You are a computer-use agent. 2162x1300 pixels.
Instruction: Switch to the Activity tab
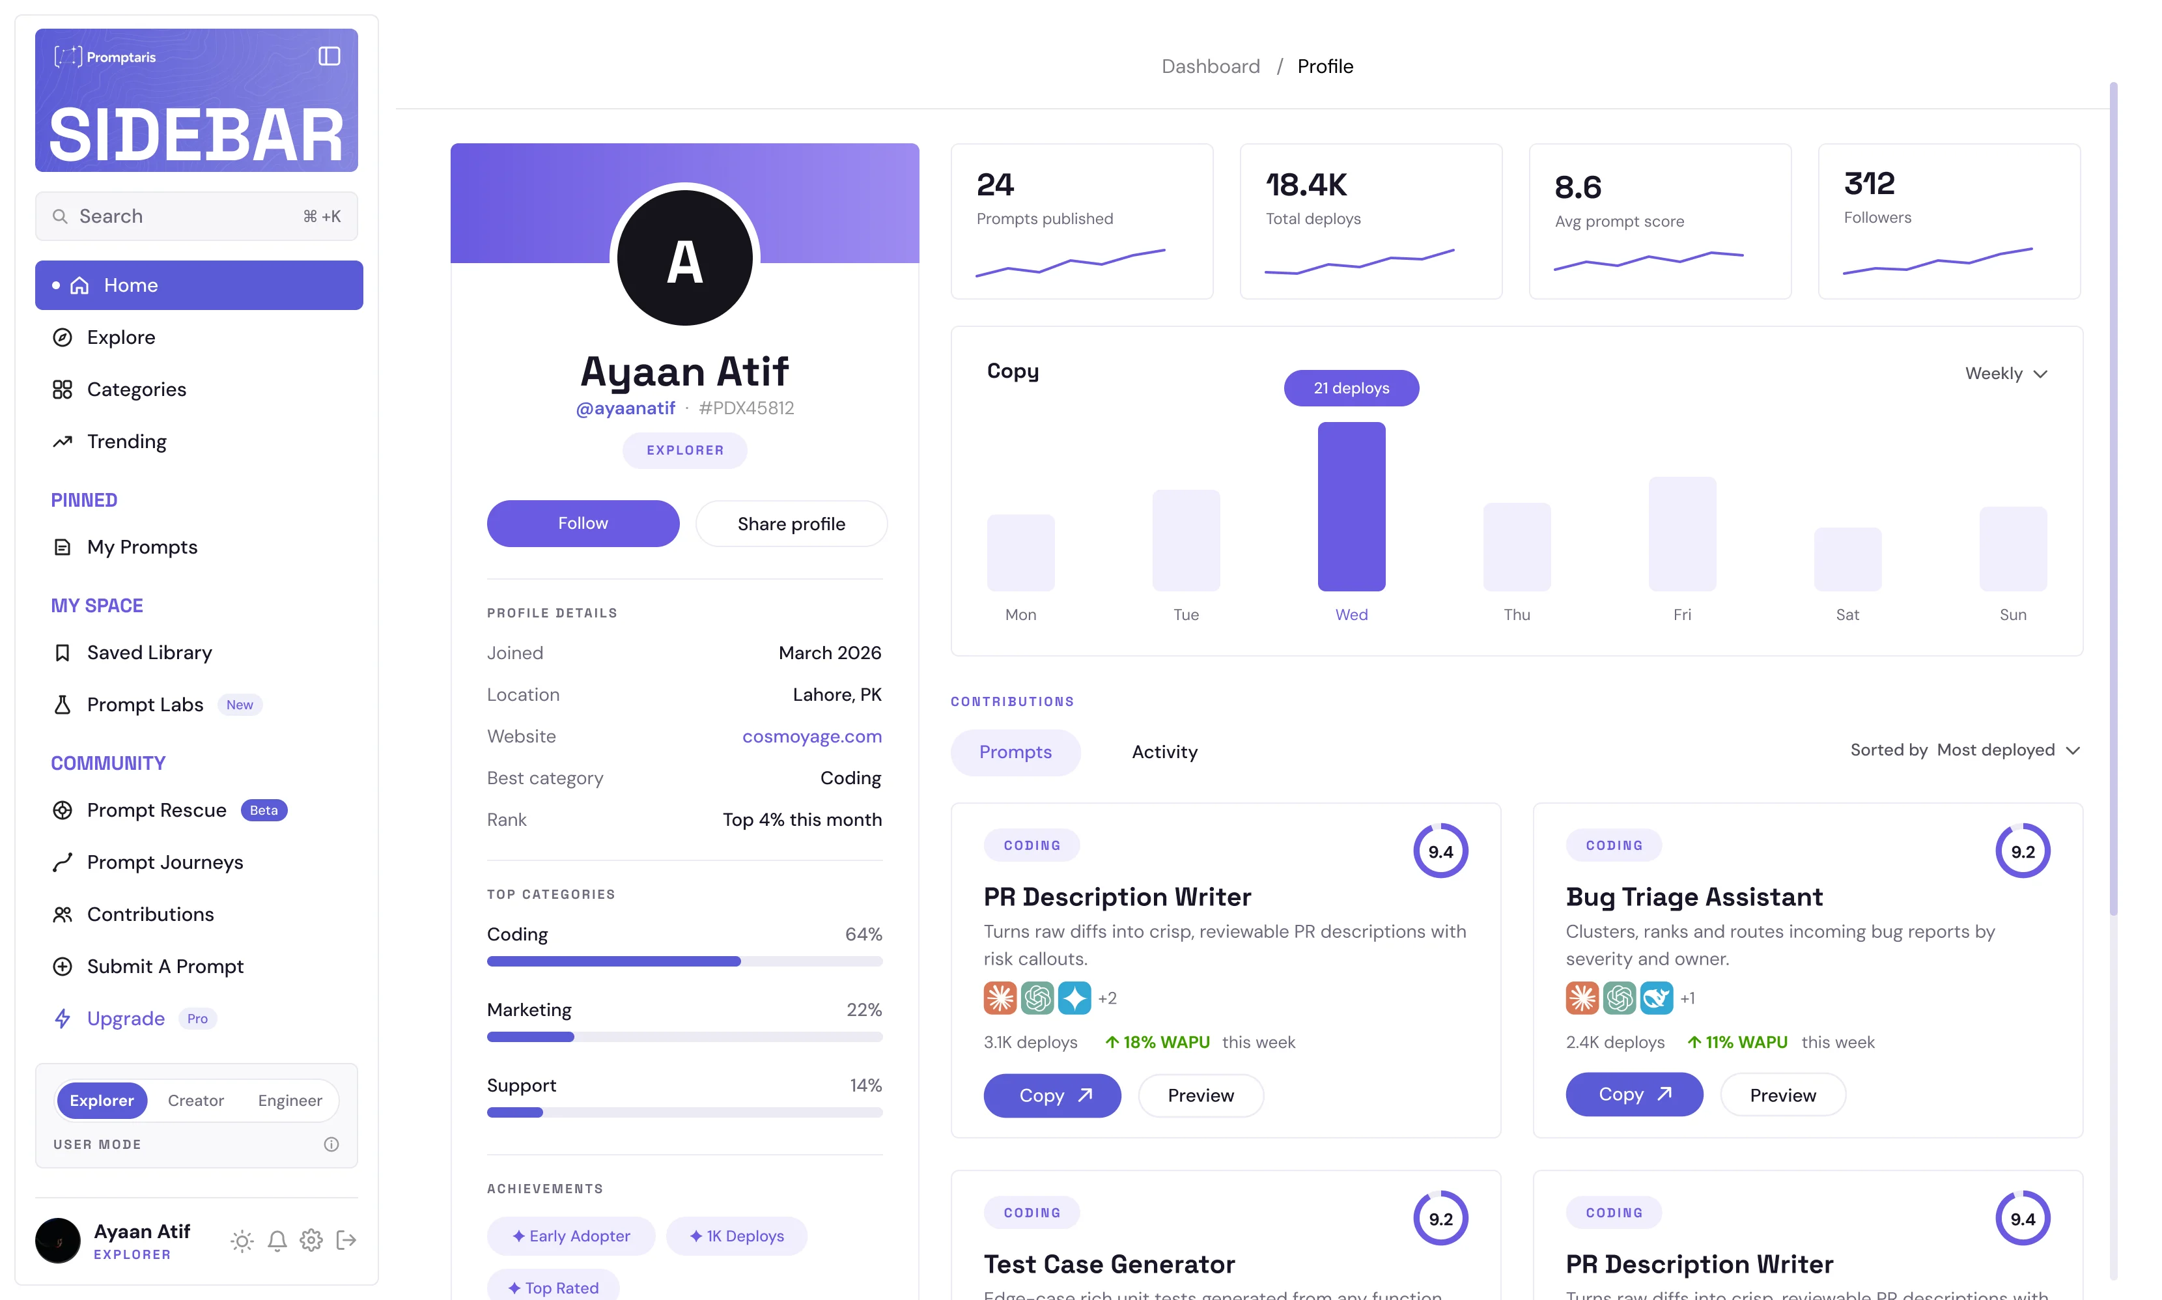1164,752
